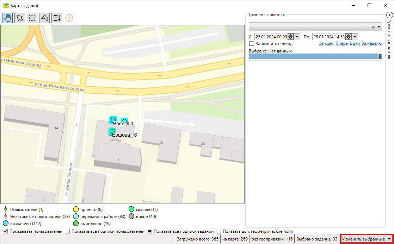
Task: Click the sort list toolbar icon
Action: pos(57,18)
